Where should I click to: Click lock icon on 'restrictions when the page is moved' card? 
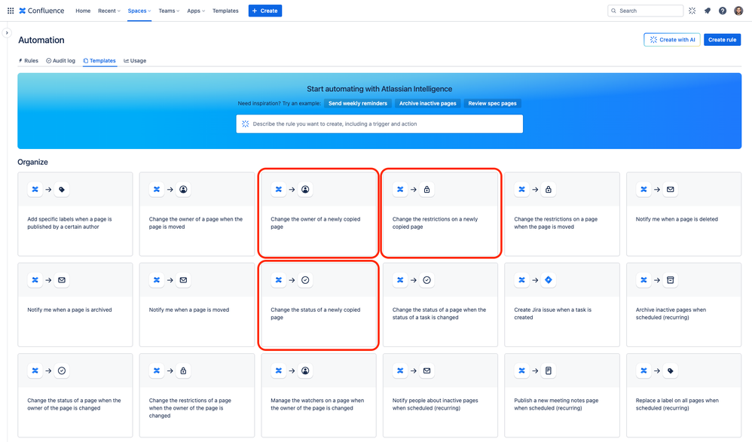548,189
